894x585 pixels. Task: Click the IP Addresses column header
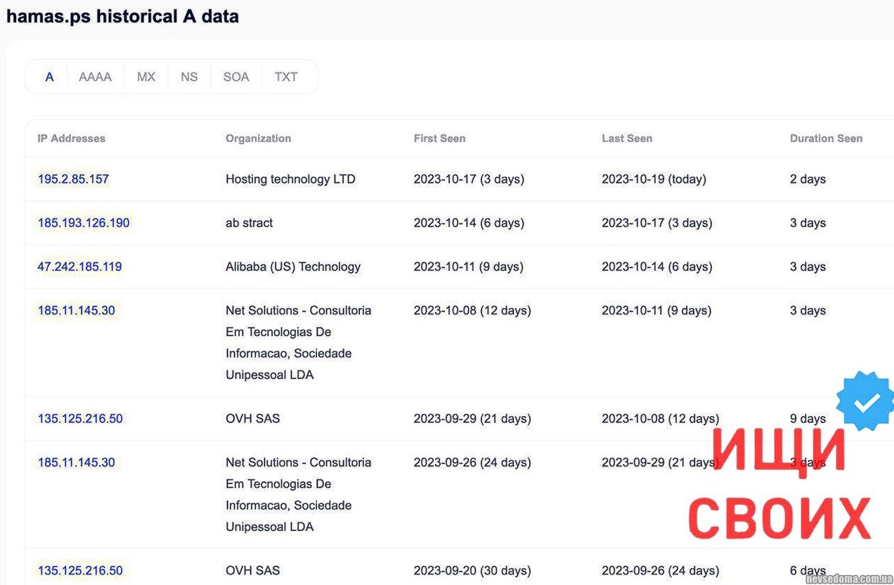71,139
